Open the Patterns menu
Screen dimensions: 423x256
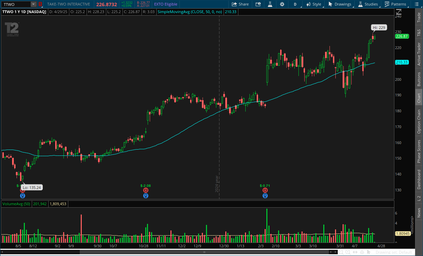coord(395,4)
